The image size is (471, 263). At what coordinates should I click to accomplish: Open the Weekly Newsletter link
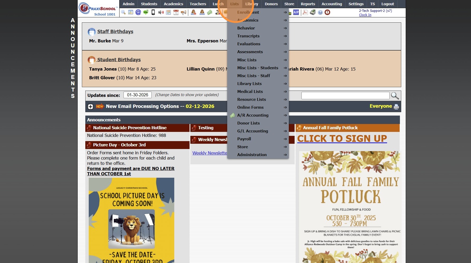coord(210,153)
